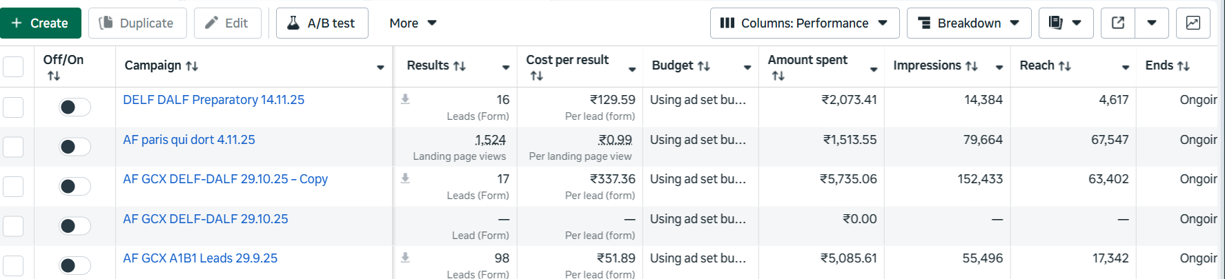The image size is (1225, 279).
Task: Click download icon in DELF DALF Preparatory row
Action: pos(405,99)
